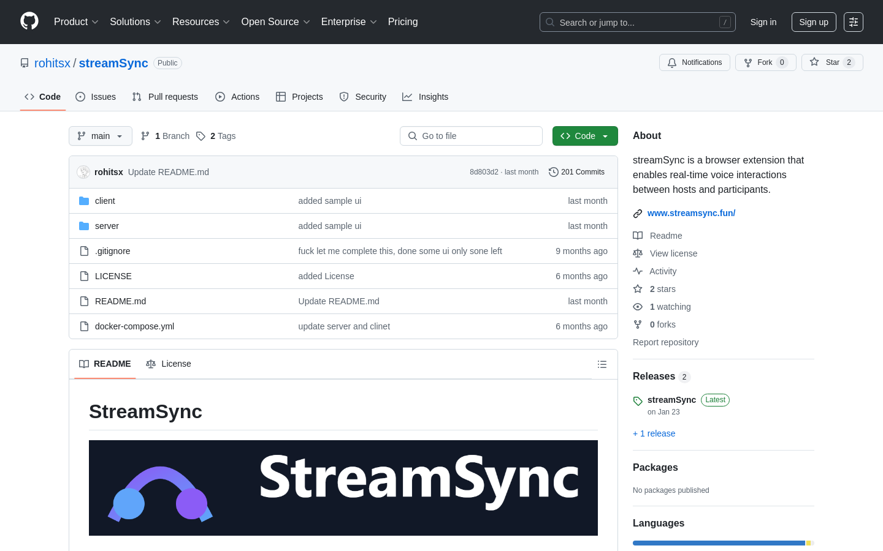Click the README.md file icon

[84, 301]
